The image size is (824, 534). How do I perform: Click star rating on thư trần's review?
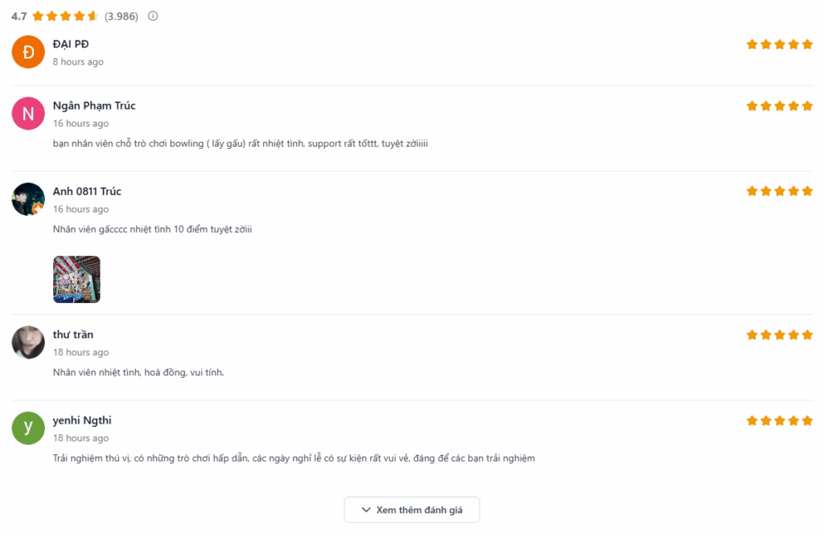pos(779,334)
